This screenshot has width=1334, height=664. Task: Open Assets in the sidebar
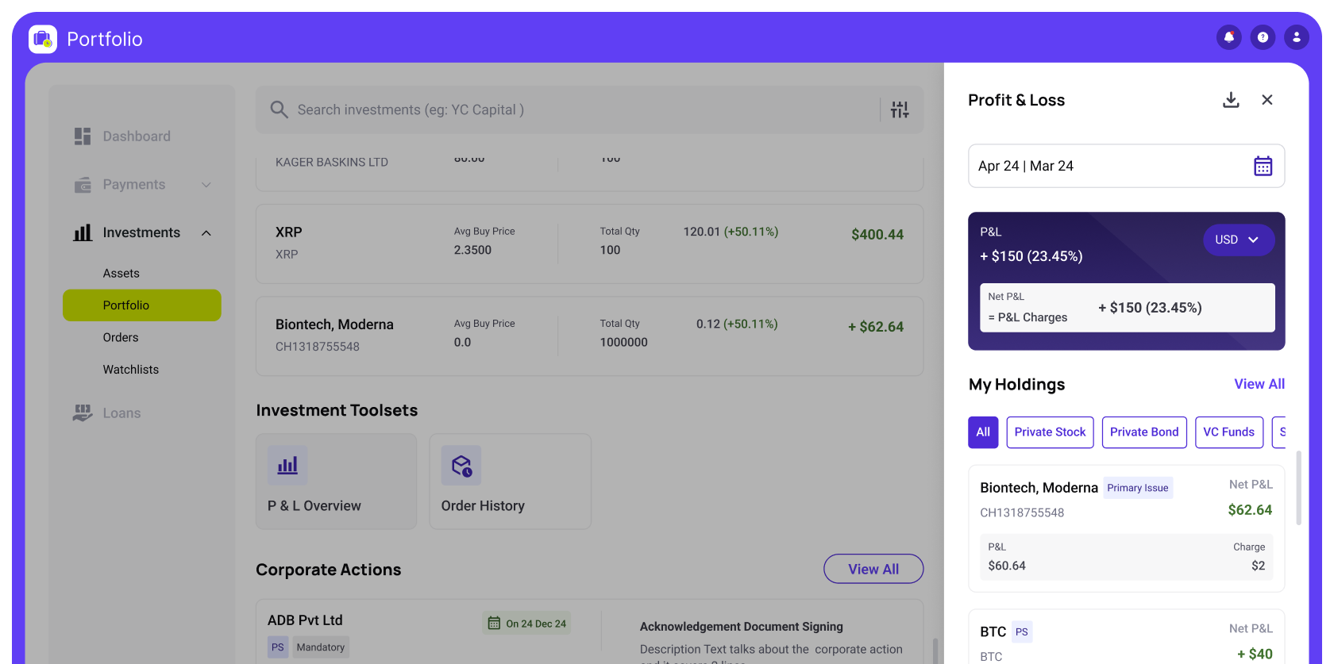121,273
